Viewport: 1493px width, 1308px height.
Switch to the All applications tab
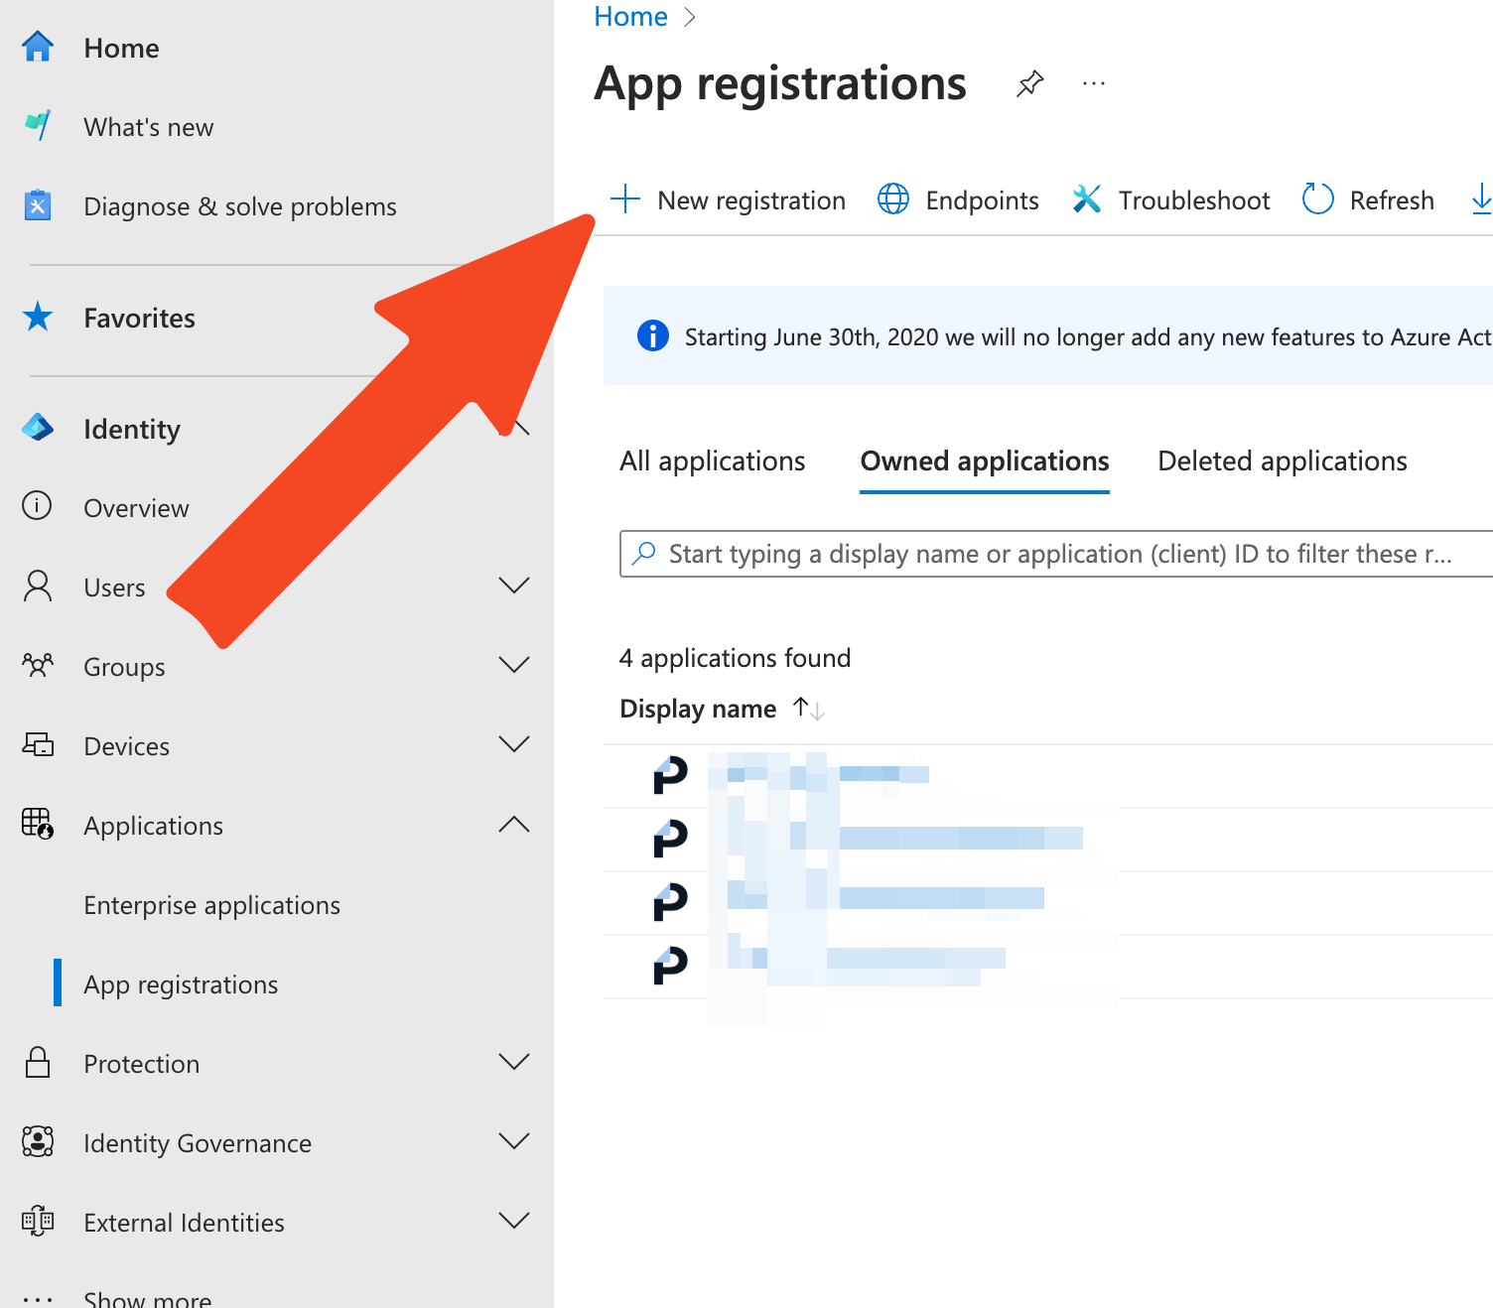[712, 460]
